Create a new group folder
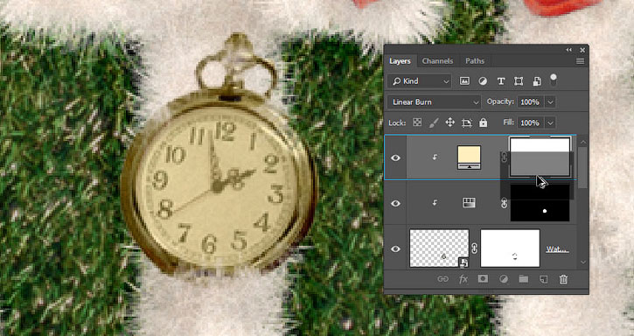 (524, 279)
